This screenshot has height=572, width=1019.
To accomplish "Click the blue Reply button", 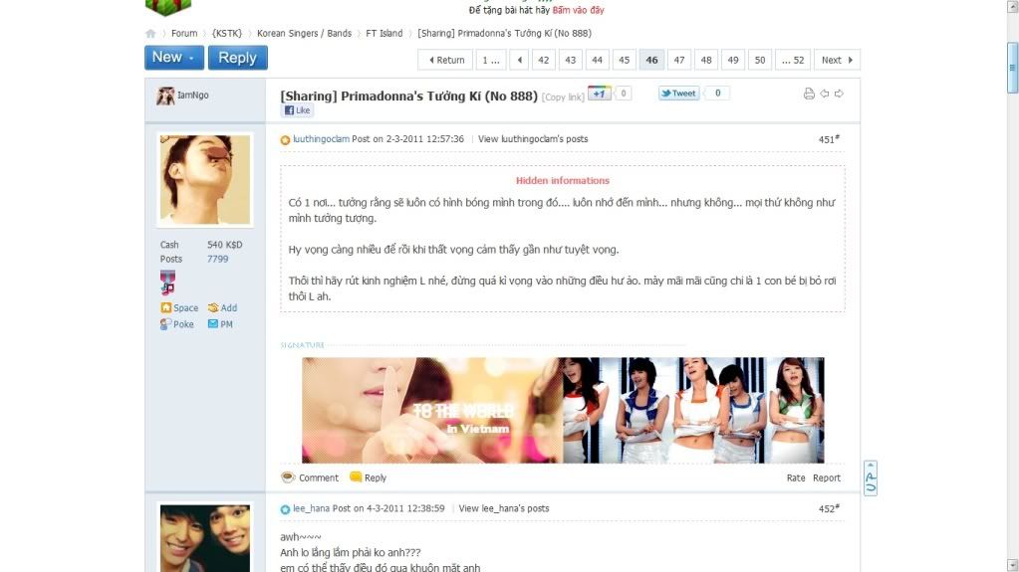I will (238, 58).
